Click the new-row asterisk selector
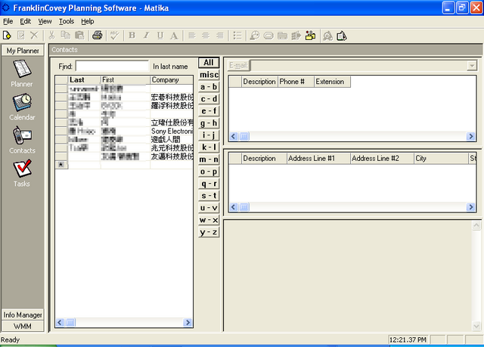 point(61,165)
